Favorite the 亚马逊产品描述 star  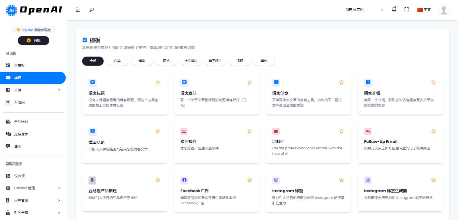tap(158, 180)
